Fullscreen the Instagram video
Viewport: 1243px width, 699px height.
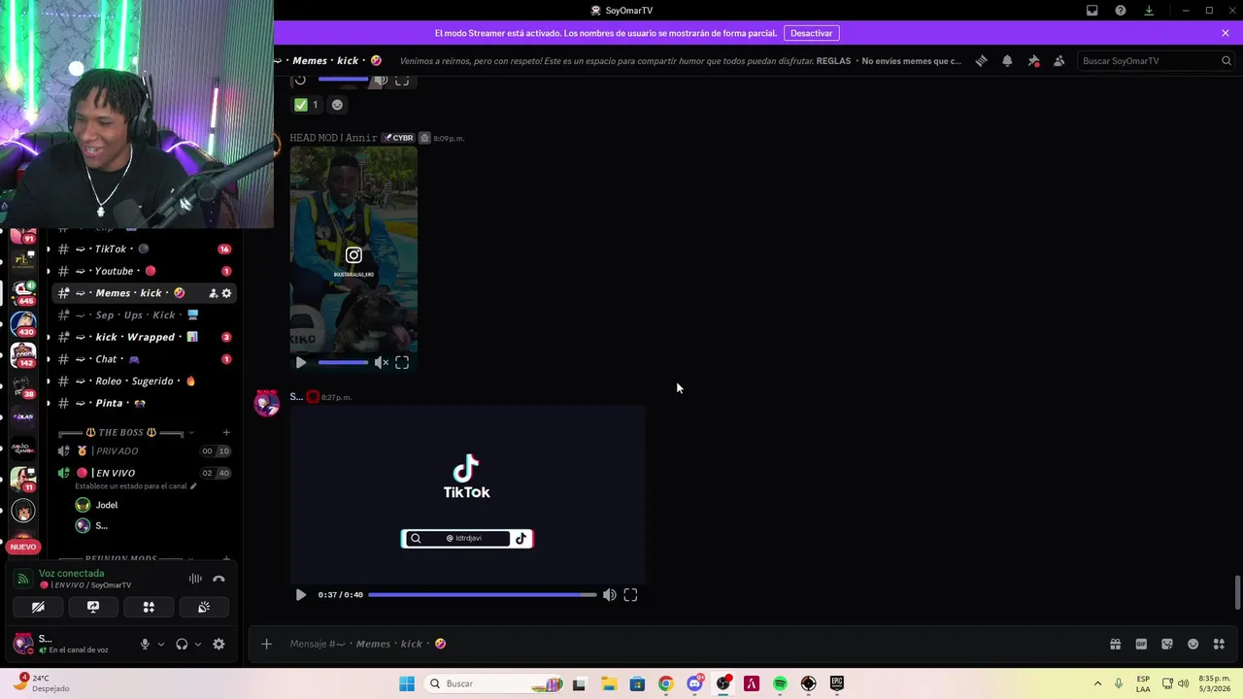pyautogui.click(x=402, y=362)
